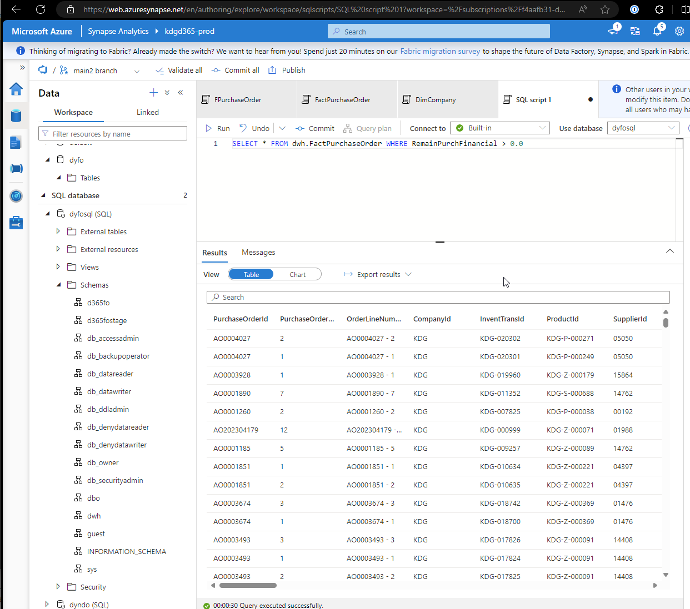The height and width of the screenshot is (609, 690).
Task: Open the Monitor hub gauge icon
Action: coord(16,195)
